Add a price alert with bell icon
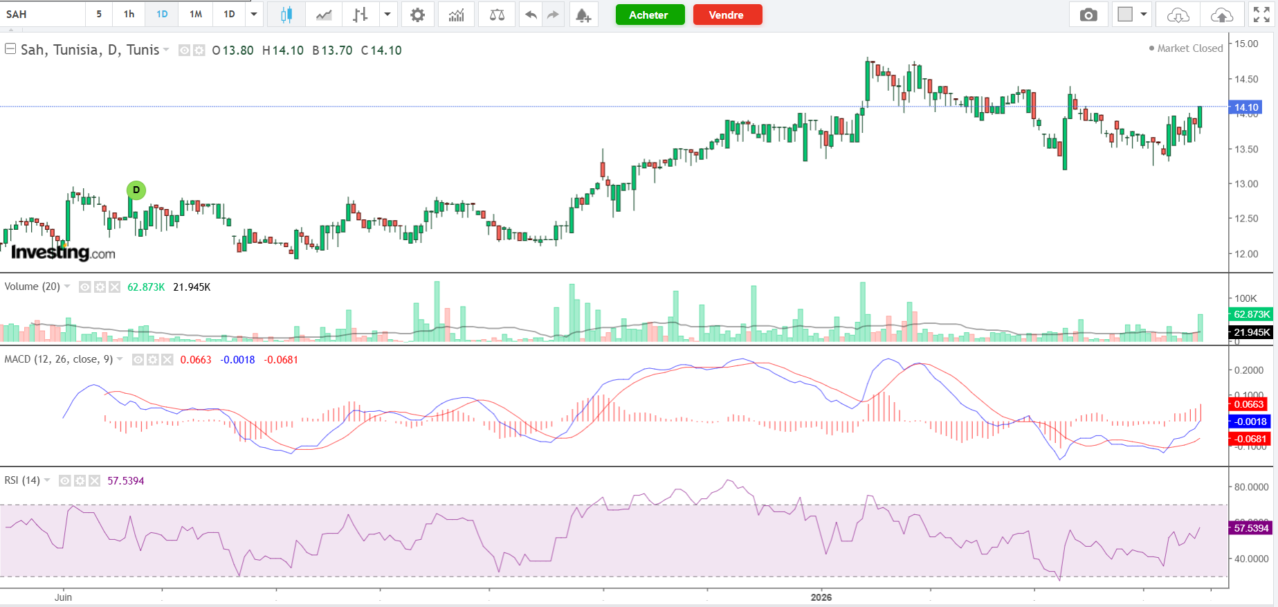The width and height of the screenshot is (1278, 607). click(583, 15)
